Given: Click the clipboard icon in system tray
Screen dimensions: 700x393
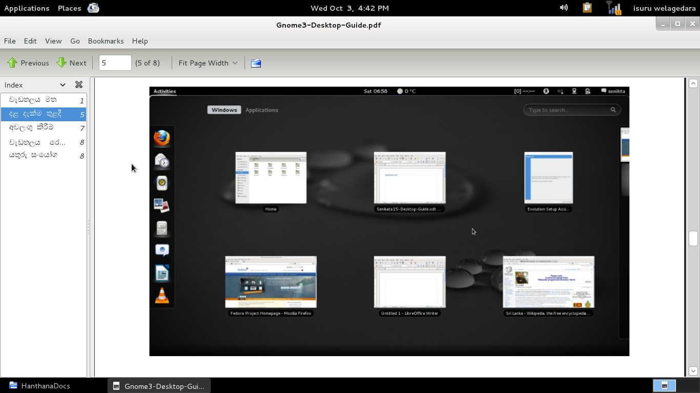Looking at the screenshot, I should coord(587,8).
